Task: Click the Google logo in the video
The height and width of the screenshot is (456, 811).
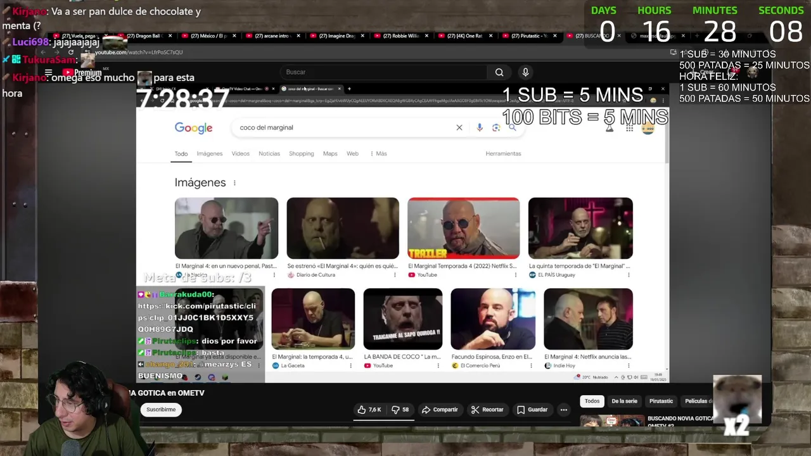Action: click(193, 128)
